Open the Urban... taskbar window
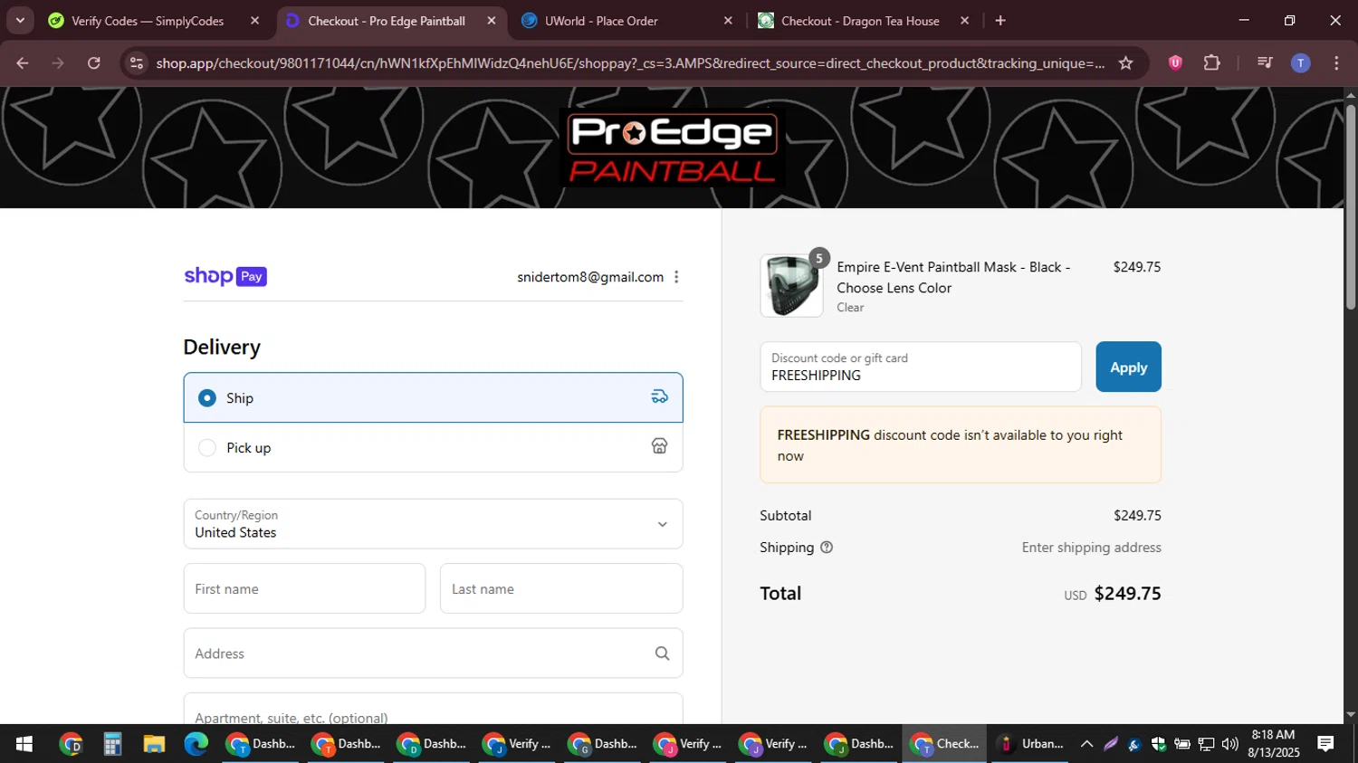 coord(1029,744)
